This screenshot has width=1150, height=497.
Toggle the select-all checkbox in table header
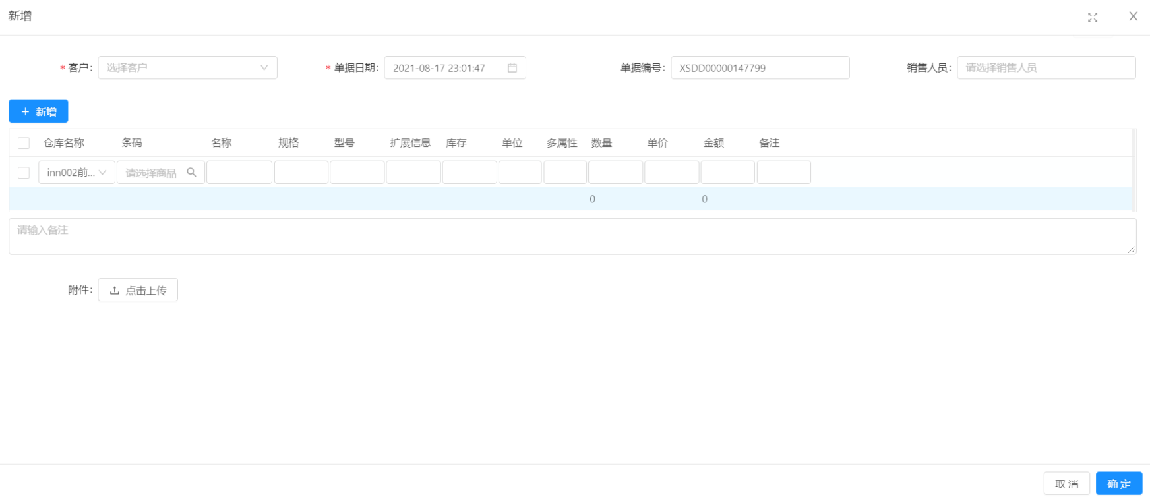24,143
